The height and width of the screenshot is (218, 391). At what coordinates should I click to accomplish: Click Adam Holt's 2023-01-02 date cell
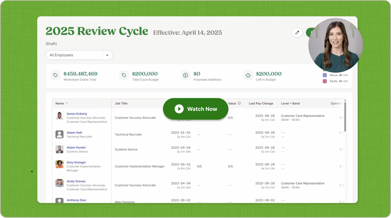tap(180, 133)
